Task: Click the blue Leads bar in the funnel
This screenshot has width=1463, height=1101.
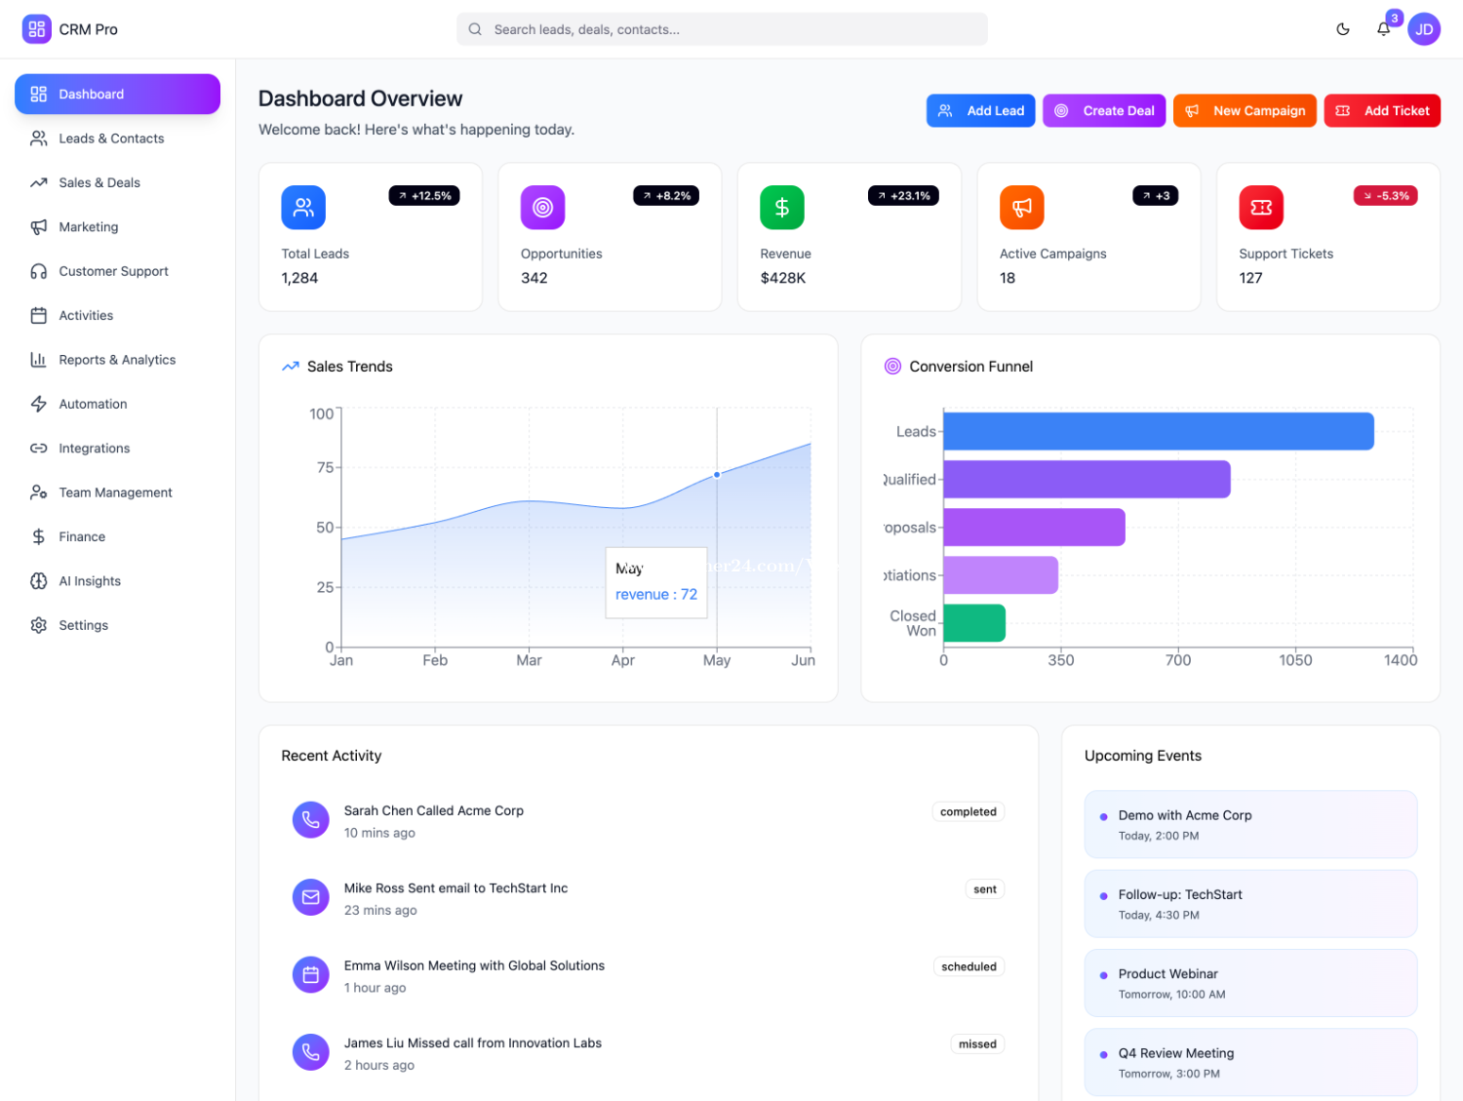Action: coord(1158,432)
